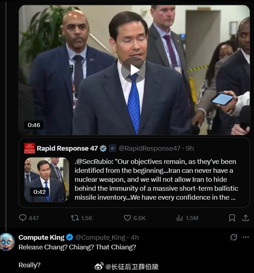Click the reply comment icon
The image size is (254, 273).
pyautogui.click(x=23, y=218)
